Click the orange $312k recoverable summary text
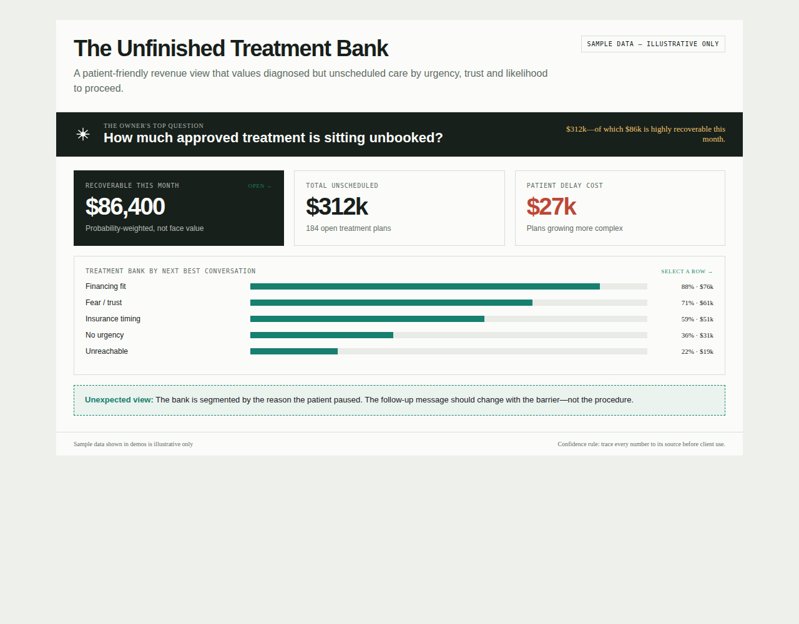The height and width of the screenshot is (624, 799). point(644,134)
